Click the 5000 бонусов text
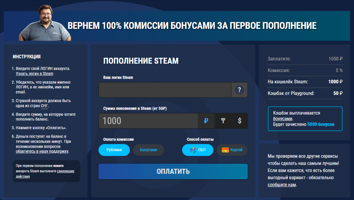This screenshot has width=354, height=200. pyautogui.click(x=321, y=124)
